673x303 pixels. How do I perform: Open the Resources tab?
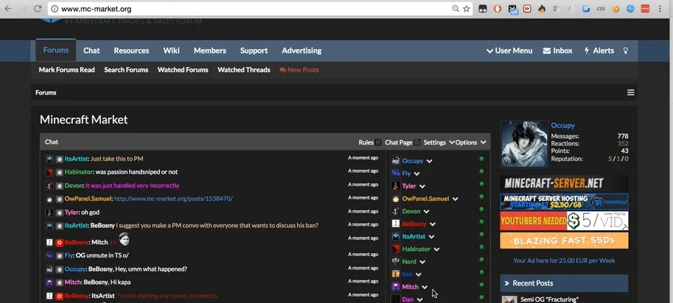[131, 50]
